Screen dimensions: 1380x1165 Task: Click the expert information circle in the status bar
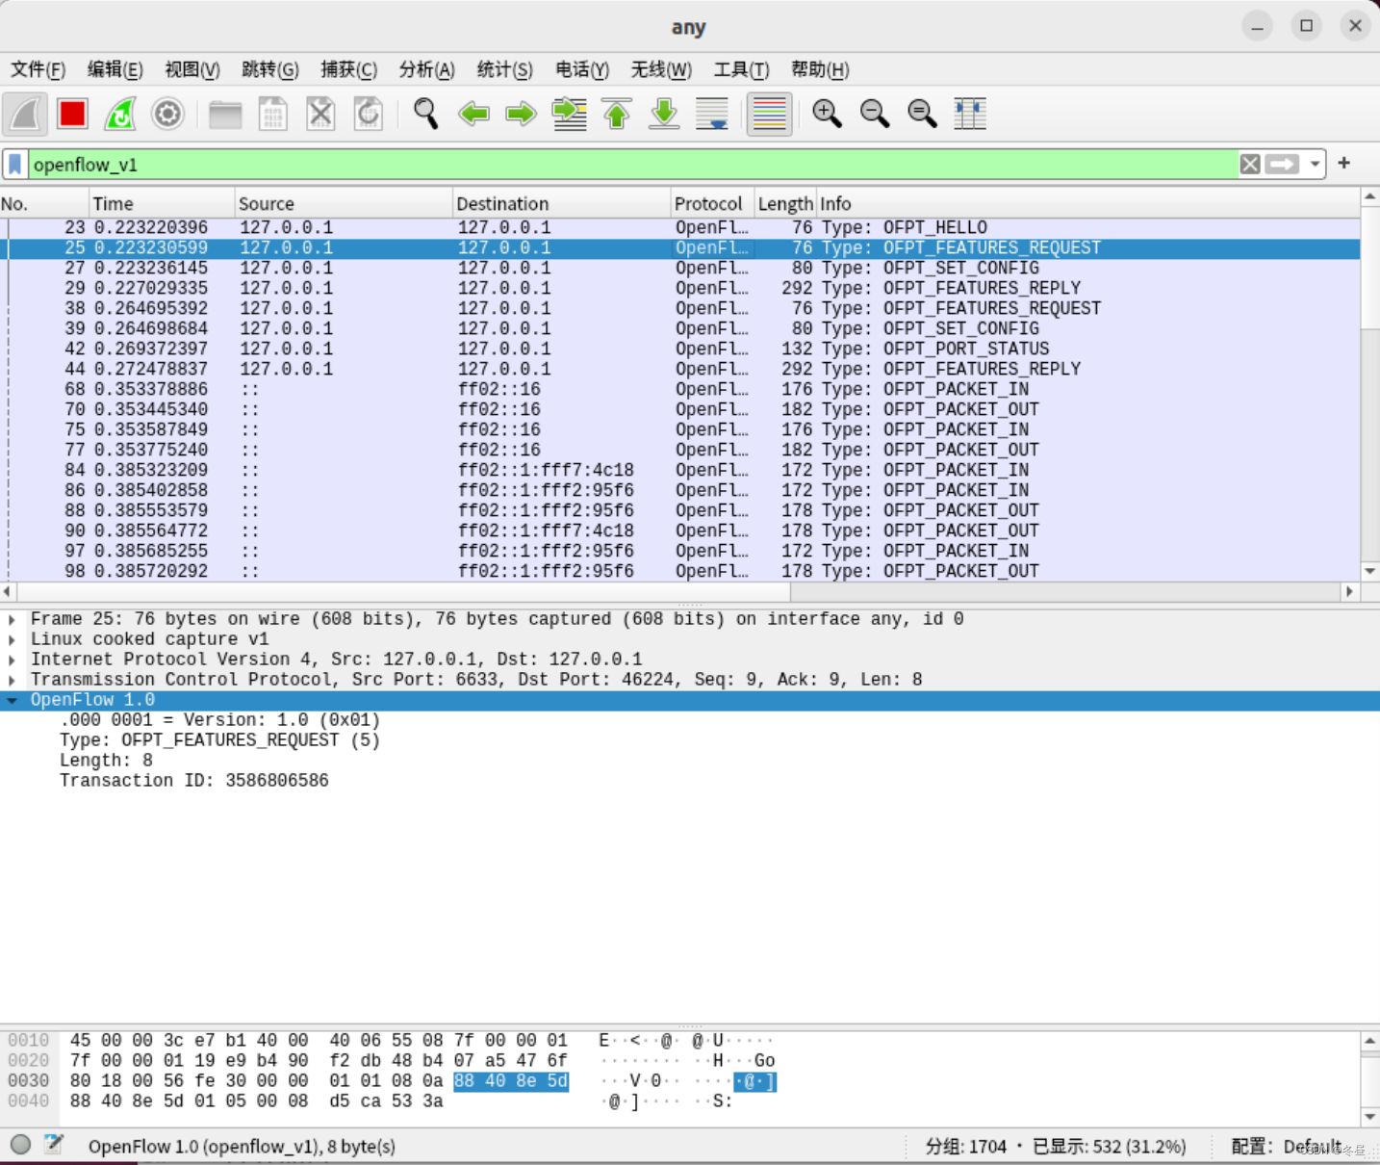[20, 1145]
